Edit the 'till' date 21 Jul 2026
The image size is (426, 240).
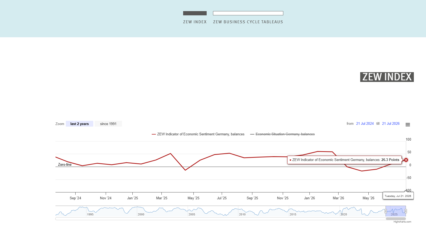tap(391, 123)
